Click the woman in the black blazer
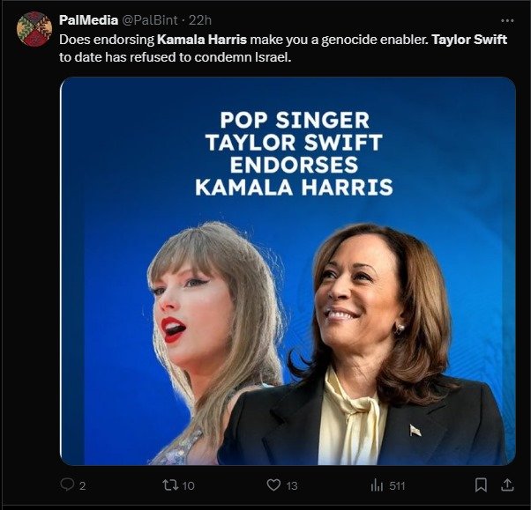Viewport: 531px width, 510px height. click(370, 352)
